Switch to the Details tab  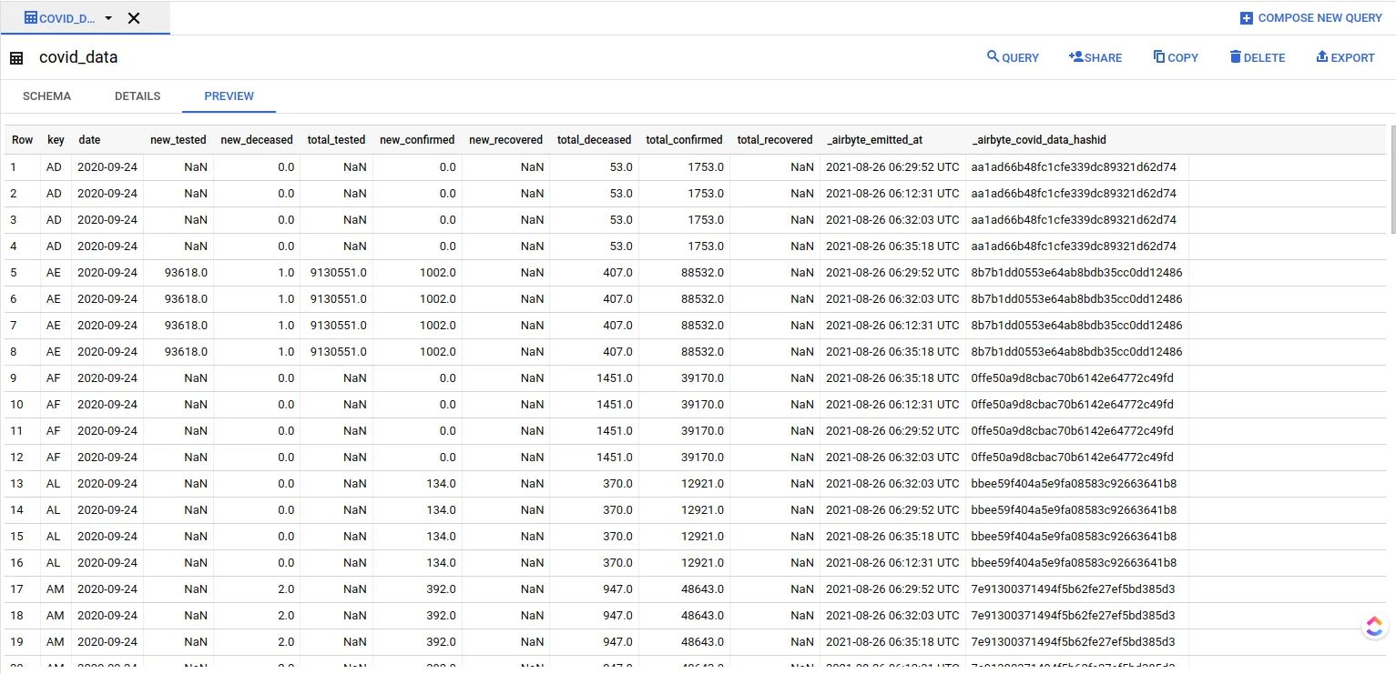pyautogui.click(x=138, y=96)
